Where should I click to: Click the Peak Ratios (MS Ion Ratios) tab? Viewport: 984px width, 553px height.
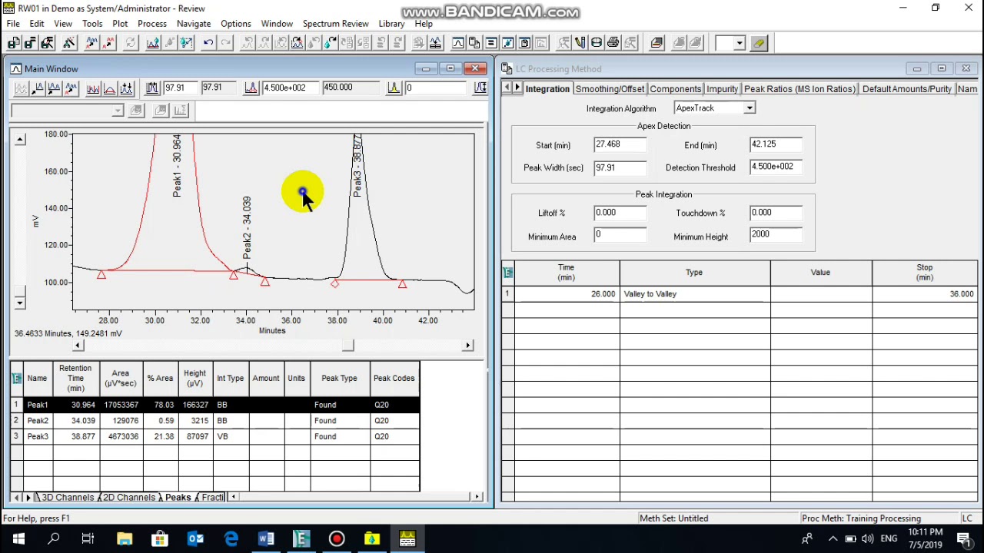(799, 89)
